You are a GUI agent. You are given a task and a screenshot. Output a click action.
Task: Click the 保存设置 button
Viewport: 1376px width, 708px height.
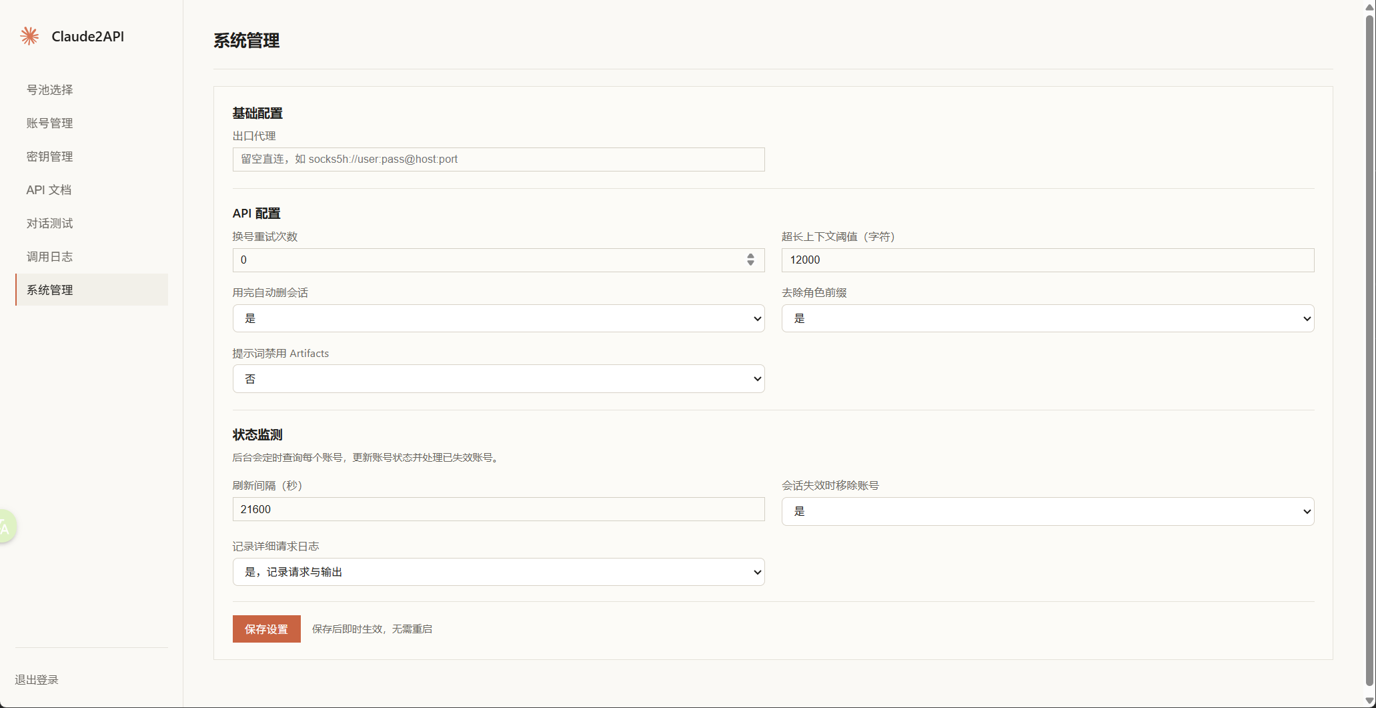(x=266, y=629)
